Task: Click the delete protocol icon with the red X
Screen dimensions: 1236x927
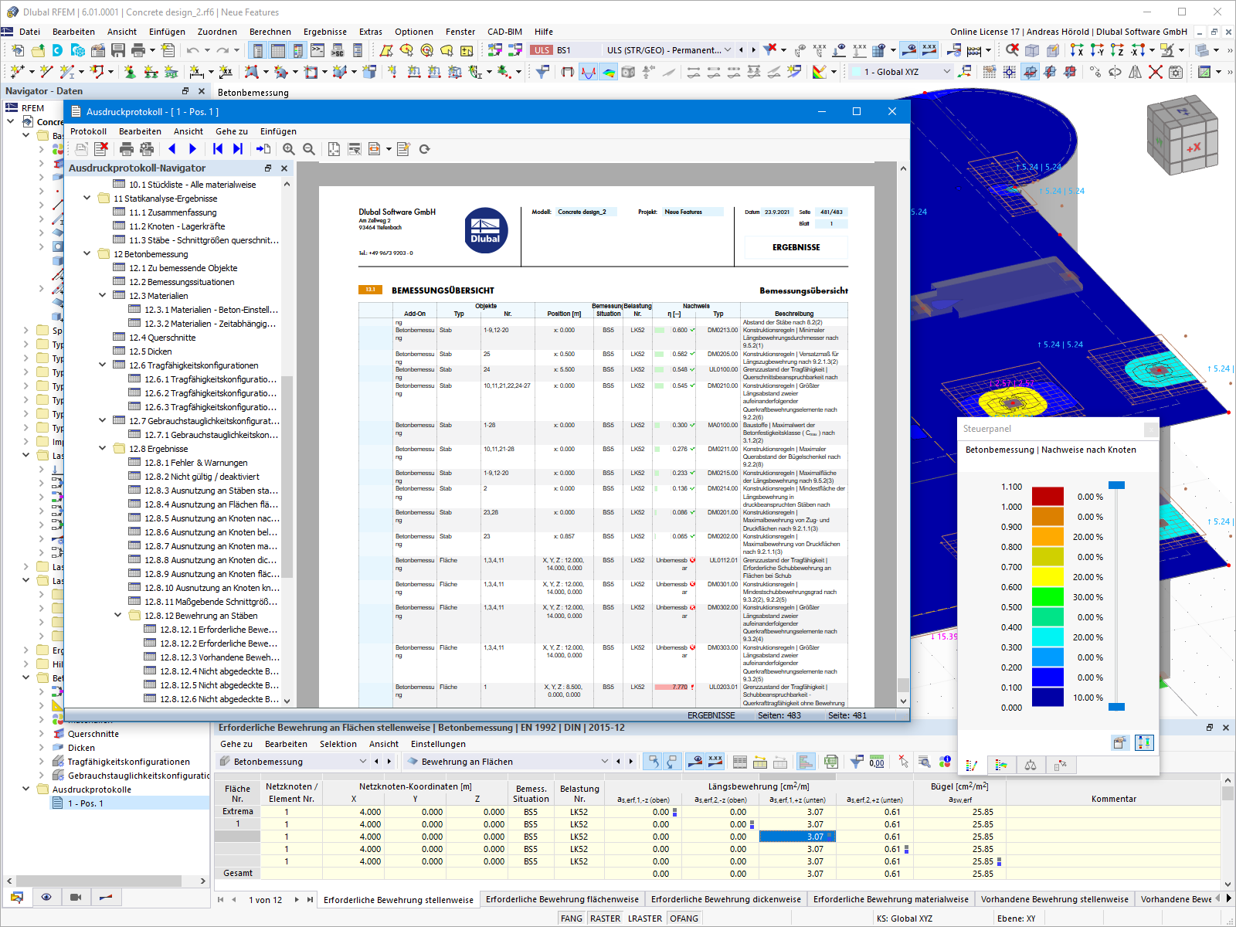Action: 100,149
